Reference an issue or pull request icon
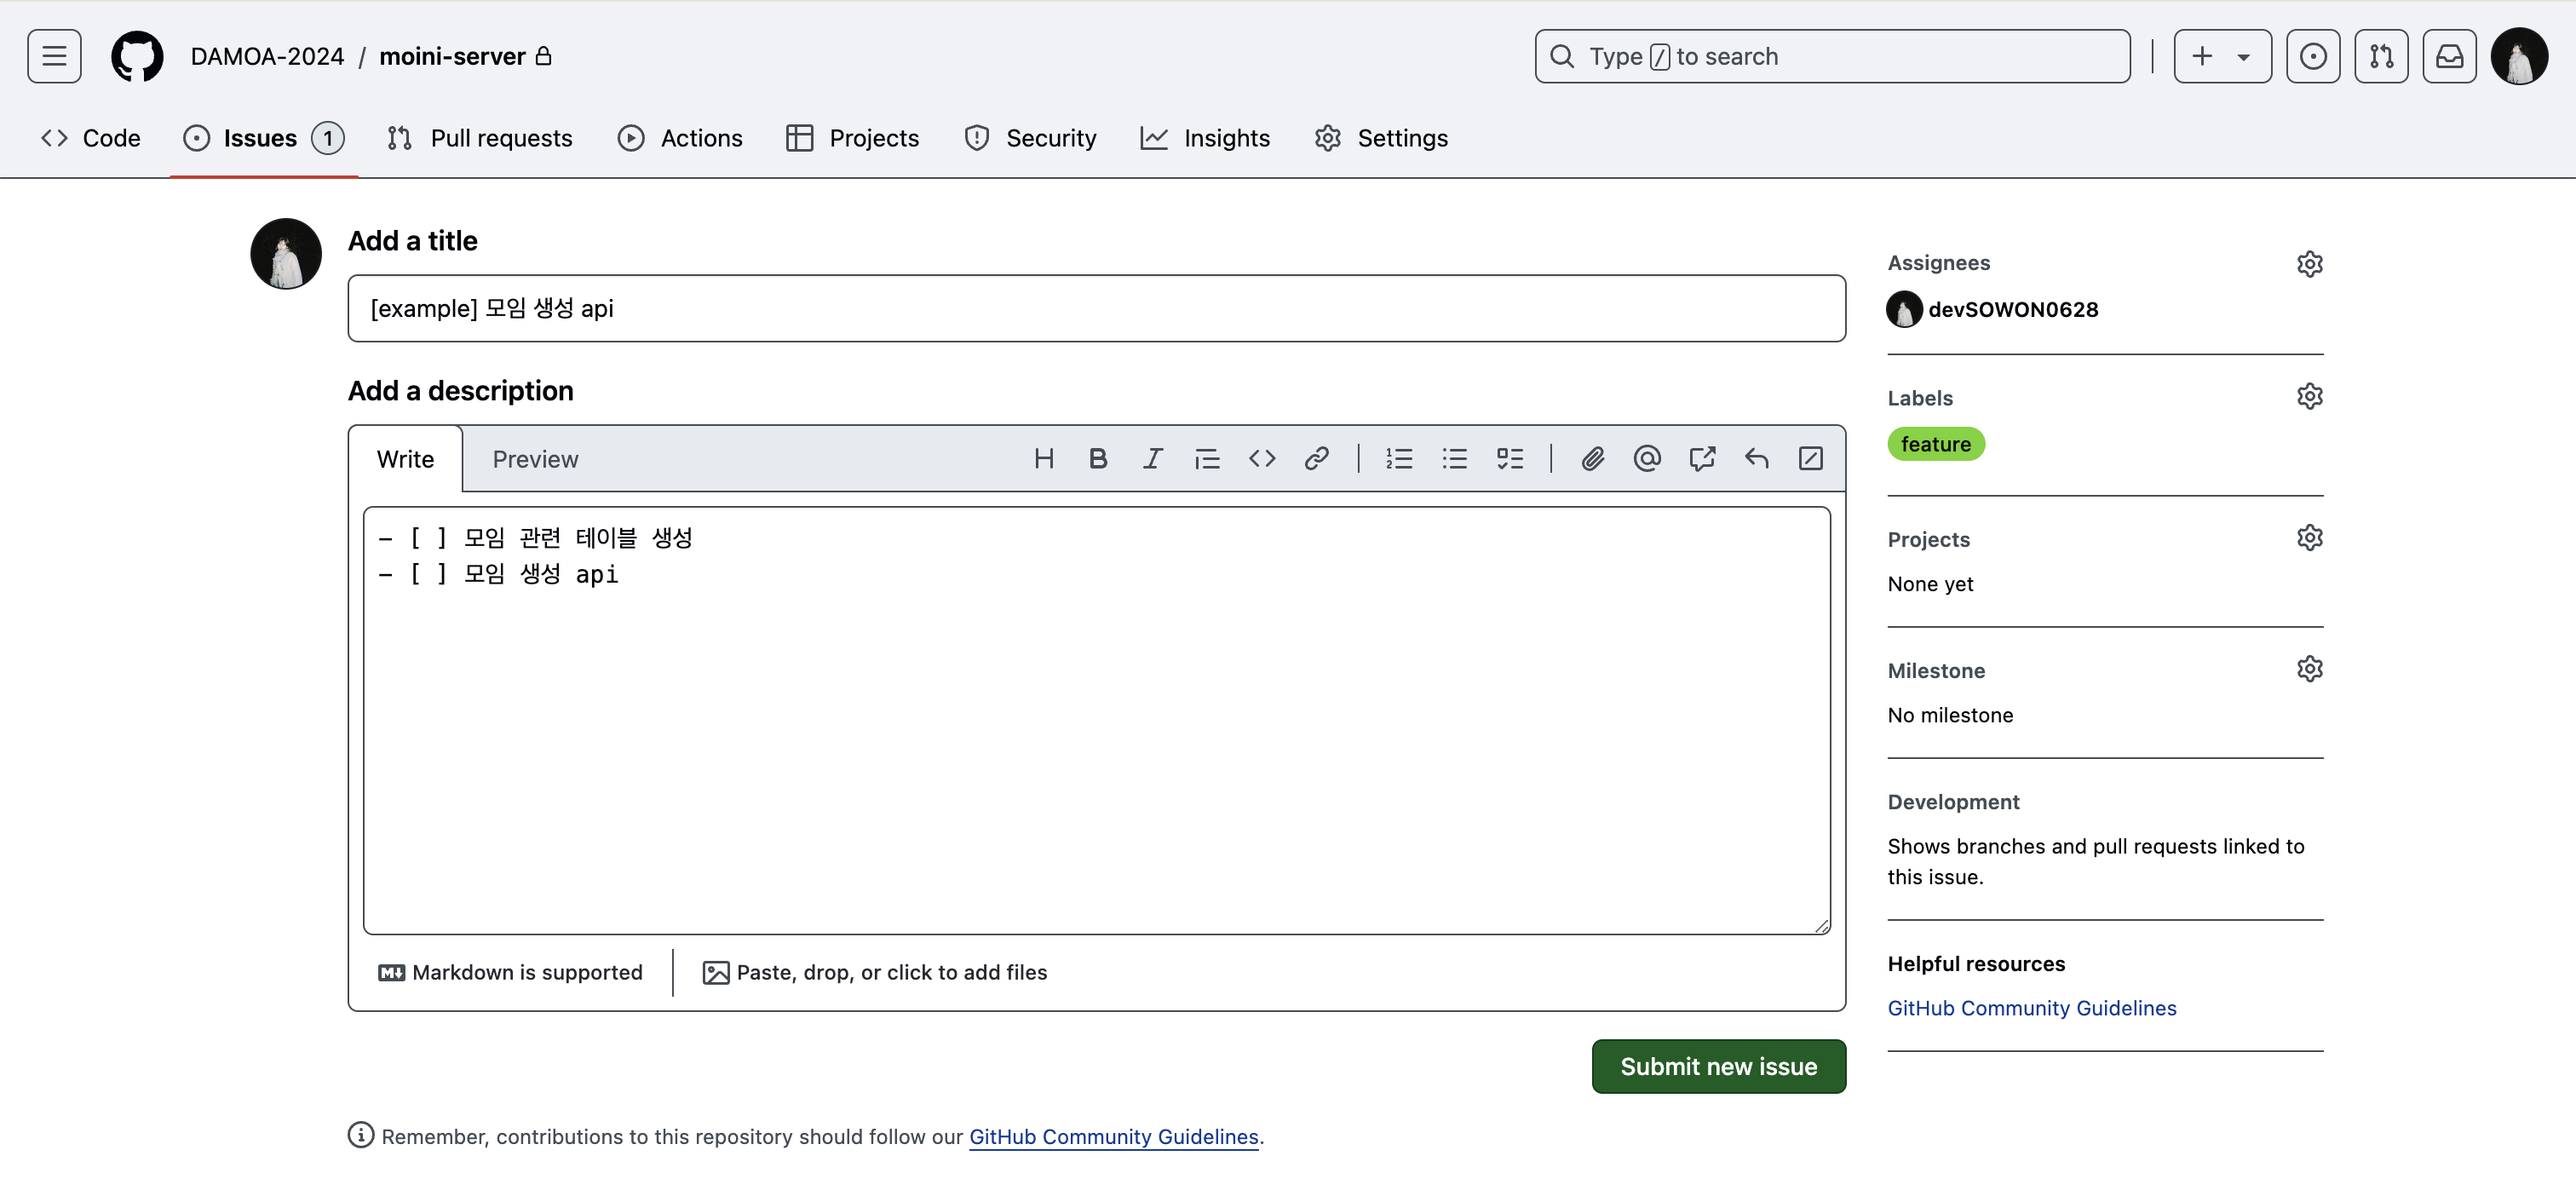The image size is (2576, 1196). [1702, 458]
